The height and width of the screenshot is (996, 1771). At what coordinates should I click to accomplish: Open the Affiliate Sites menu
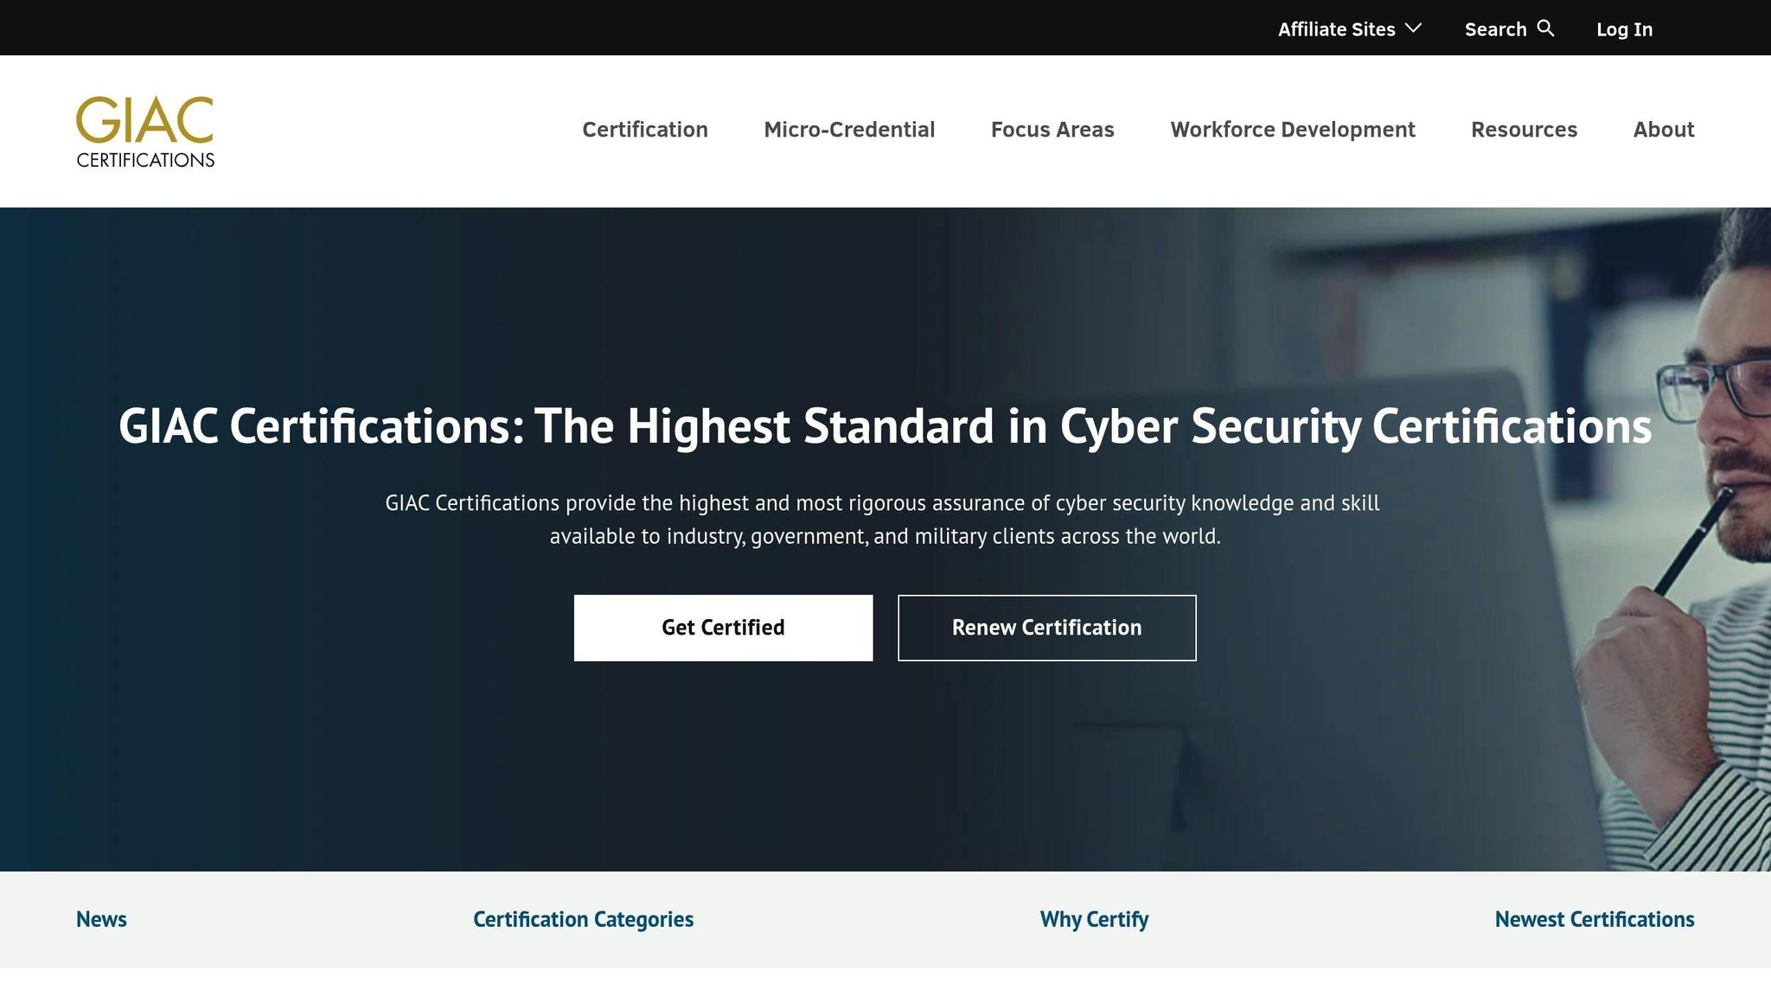(x=1336, y=29)
